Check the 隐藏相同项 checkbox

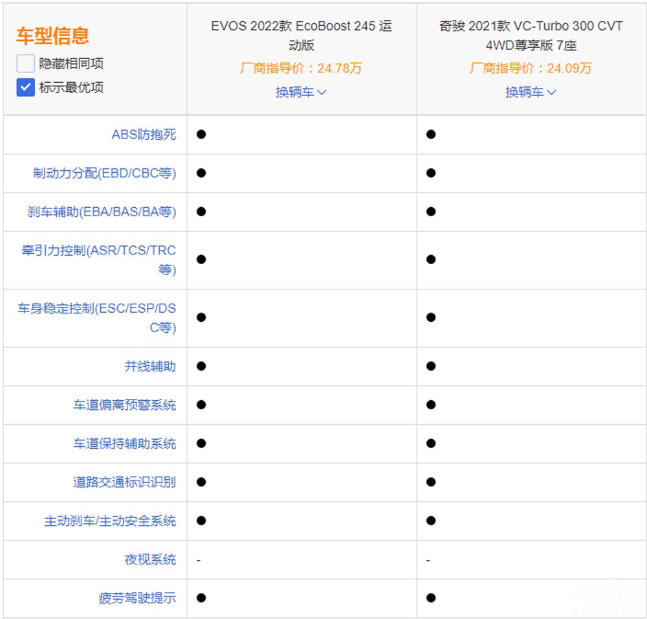(25, 63)
